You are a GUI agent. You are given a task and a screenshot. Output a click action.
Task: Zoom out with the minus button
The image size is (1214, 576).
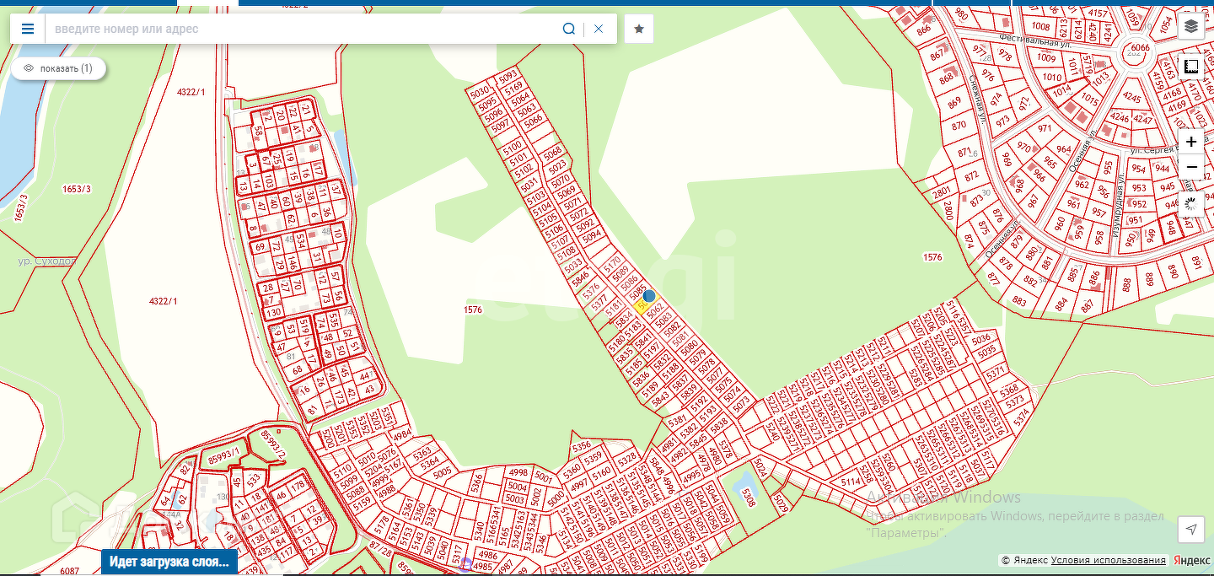(x=1190, y=166)
